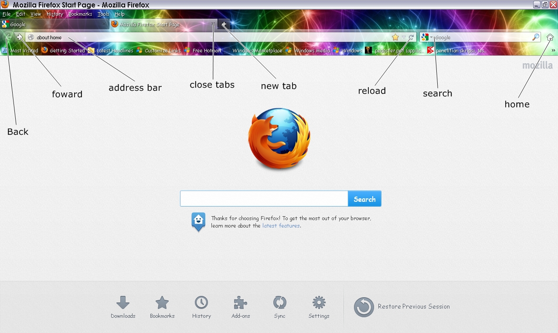The height and width of the screenshot is (333, 558).
Task: Expand the bookmarks overflow chevron
Action: click(554, 50)
